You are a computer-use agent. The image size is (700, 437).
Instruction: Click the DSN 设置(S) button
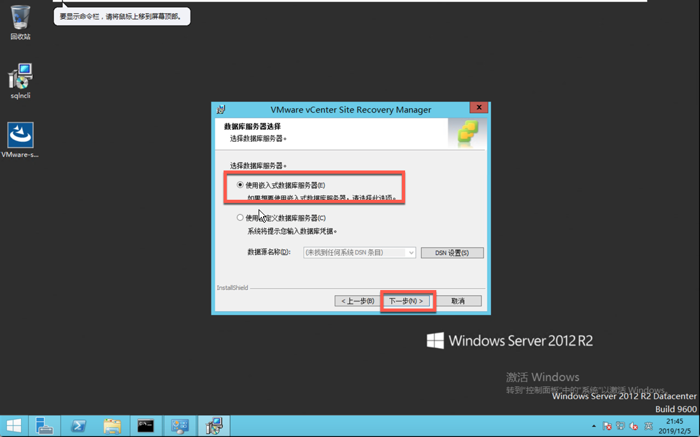point(452,253)
